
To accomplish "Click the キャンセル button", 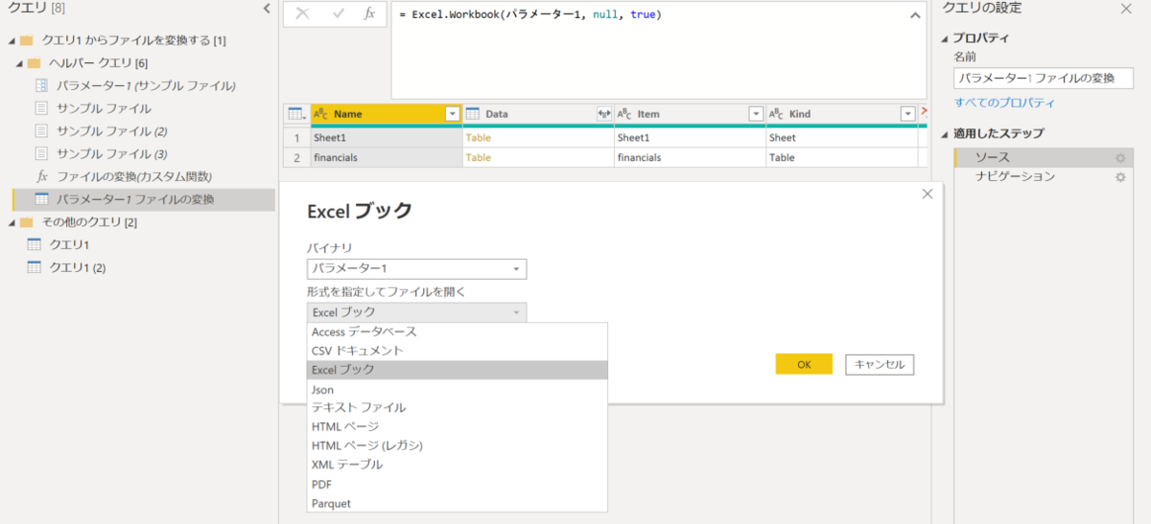I will 880,364.
